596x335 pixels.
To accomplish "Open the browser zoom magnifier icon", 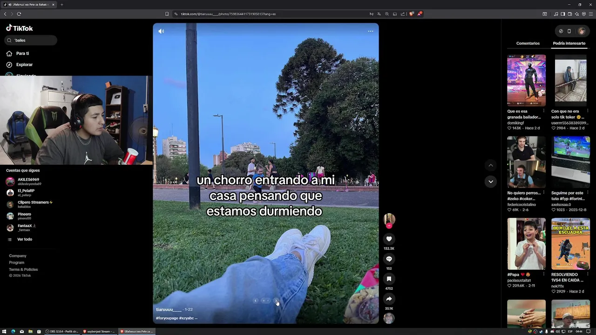I will tap(387, 14).
